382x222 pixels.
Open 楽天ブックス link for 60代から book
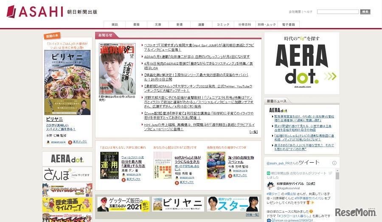pyautogui.click(x=186, y=182)
